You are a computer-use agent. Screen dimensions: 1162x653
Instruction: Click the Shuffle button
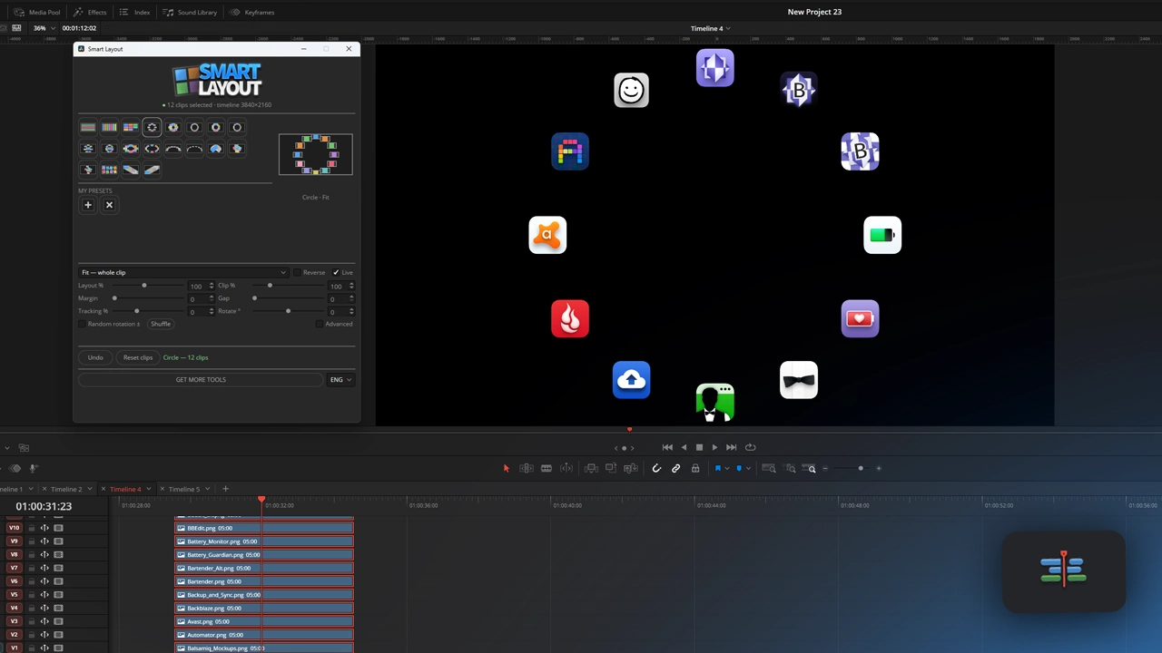(x=161, y=324)
